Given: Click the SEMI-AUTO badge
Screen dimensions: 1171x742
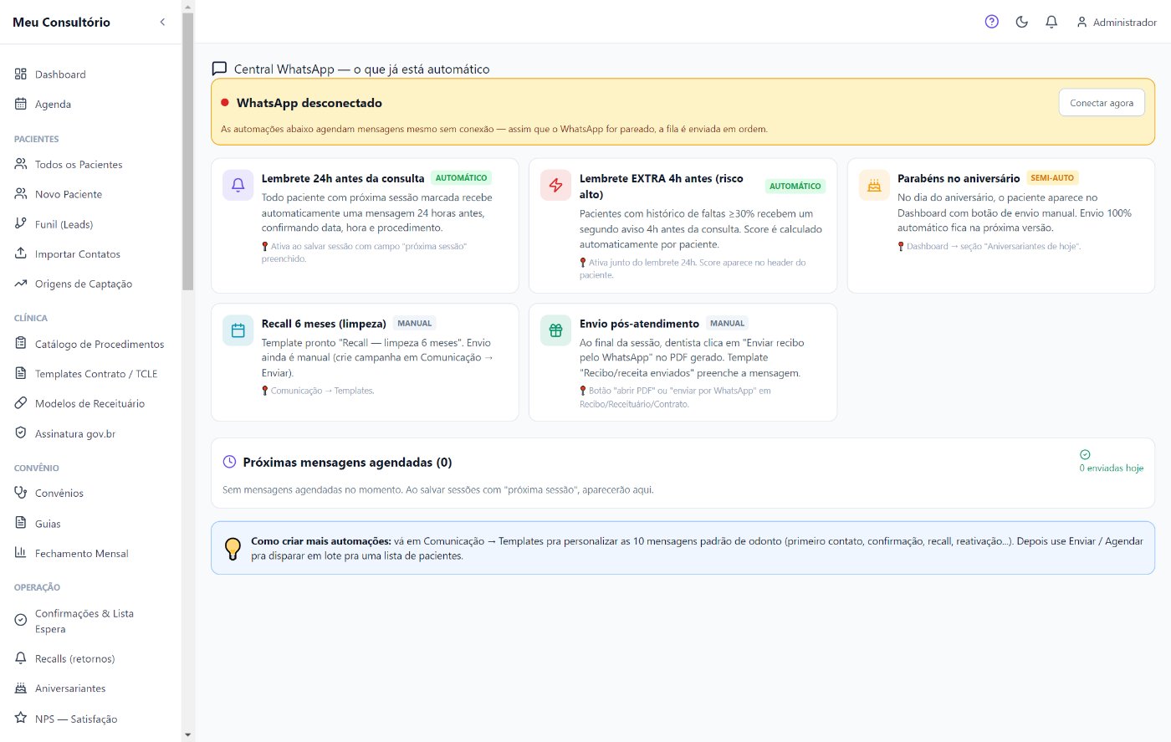Looking at the screenshot, I should (x=1052, y=178).
